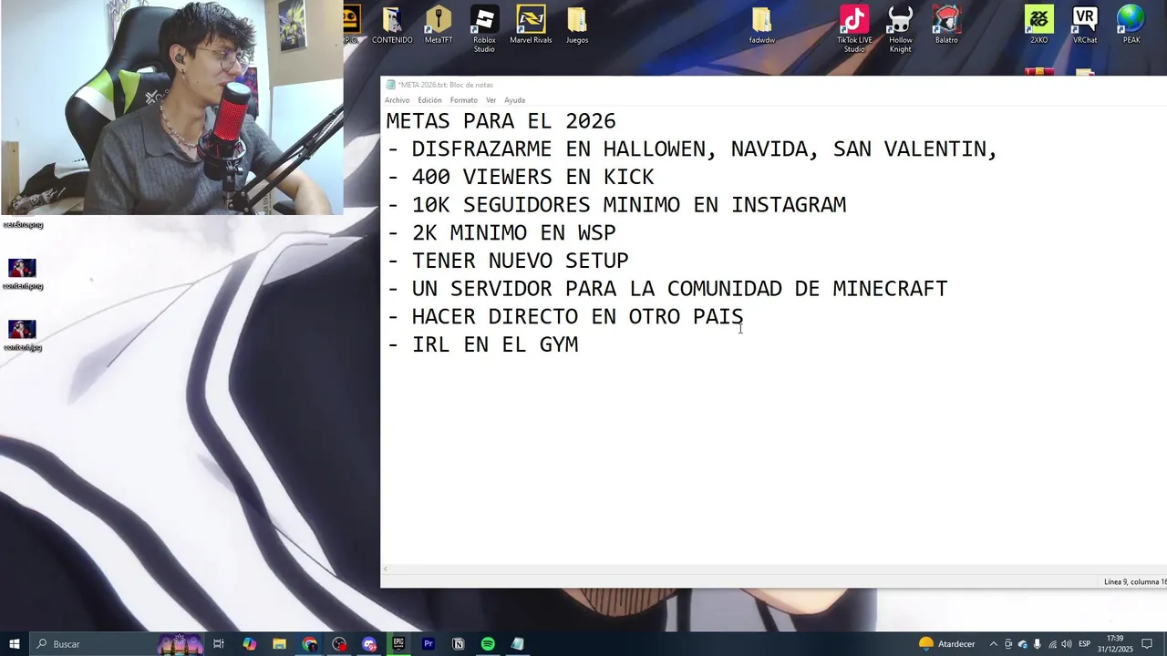Image resolution: width=1167 pixels, height=656 pixels.
Task: Open the fadwdw folder on desktop
Action: (x=762, y=26)
